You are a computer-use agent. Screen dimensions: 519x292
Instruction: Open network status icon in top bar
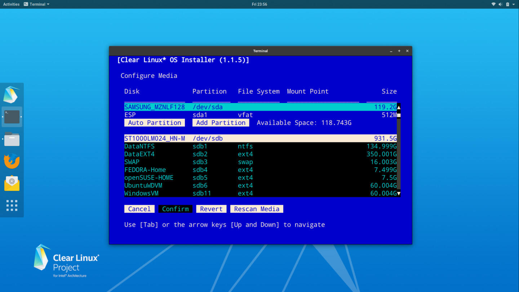pos(493,4)
